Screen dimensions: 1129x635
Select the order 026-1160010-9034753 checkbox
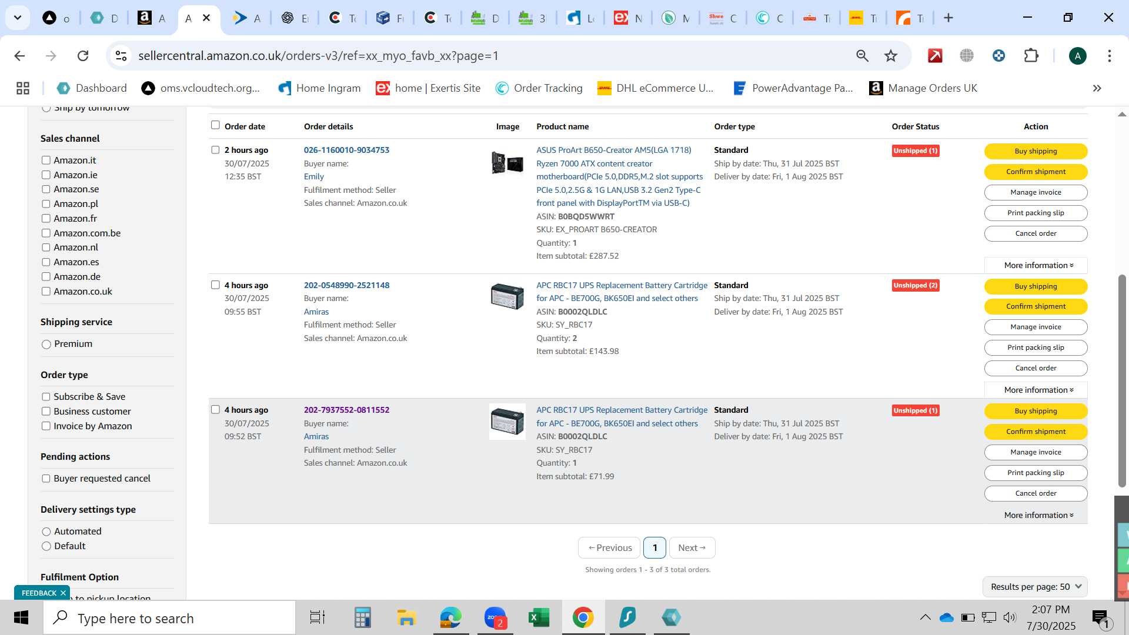[215, 150]
